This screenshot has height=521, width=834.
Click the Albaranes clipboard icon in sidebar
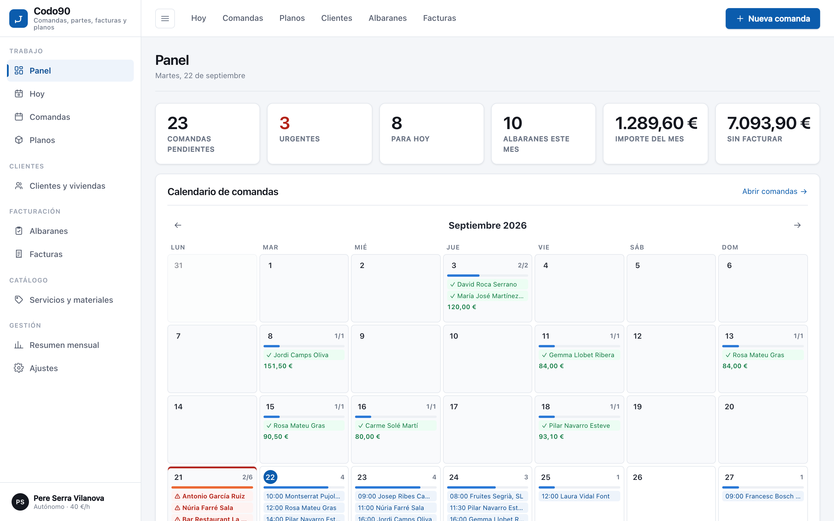(x=19, y=231)
